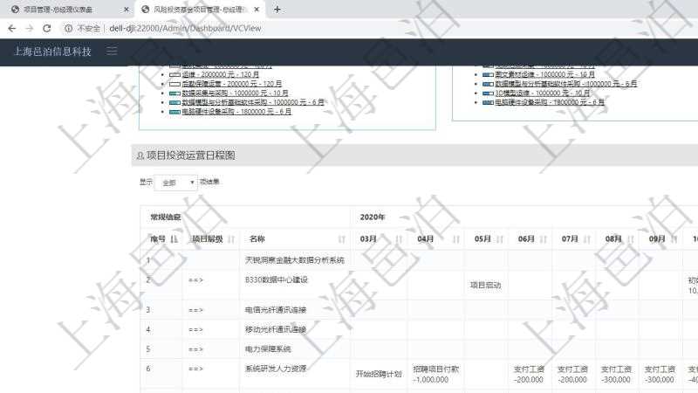
Task: Open the 数据采集与采购 - 1000000 元 link
Action: click(235, 93)
